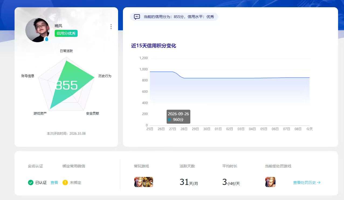Click the 28日 label on chart axis

(184, 129)
